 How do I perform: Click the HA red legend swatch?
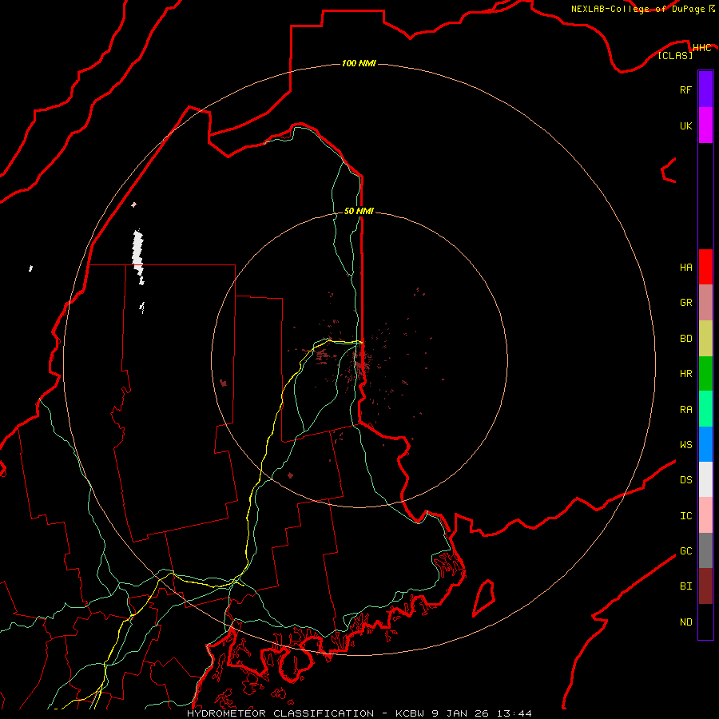point(705,267)
